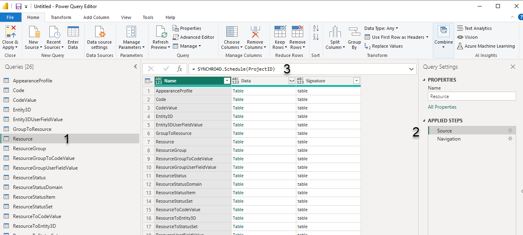The image size is (523, 235).
Task: Edit the query Name field
Action: point(472,97)
